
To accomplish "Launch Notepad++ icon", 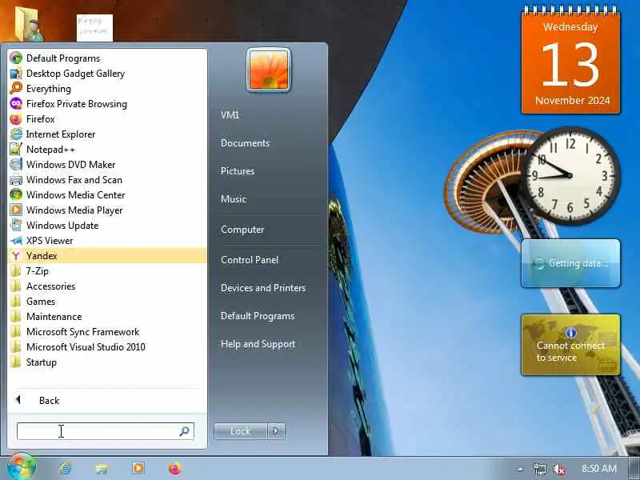I will pyautogui.click(x=16, y=150).
